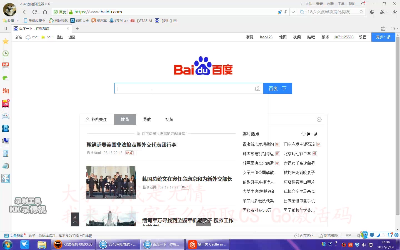The height and width of the screenshot is (250, 400).
Task: Click the lightning icon in address bar
Action: (286, 12)
